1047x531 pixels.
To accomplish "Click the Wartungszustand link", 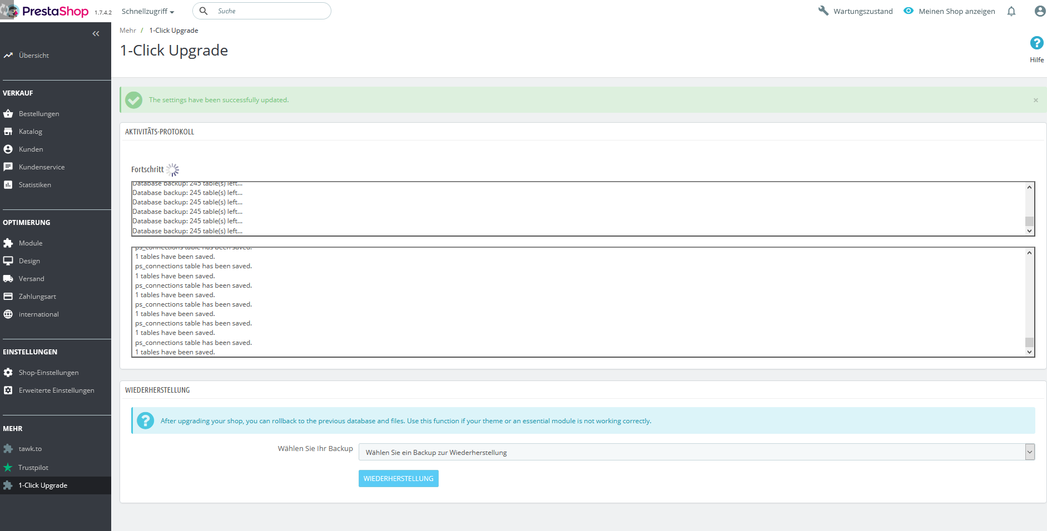I will 863,11.
